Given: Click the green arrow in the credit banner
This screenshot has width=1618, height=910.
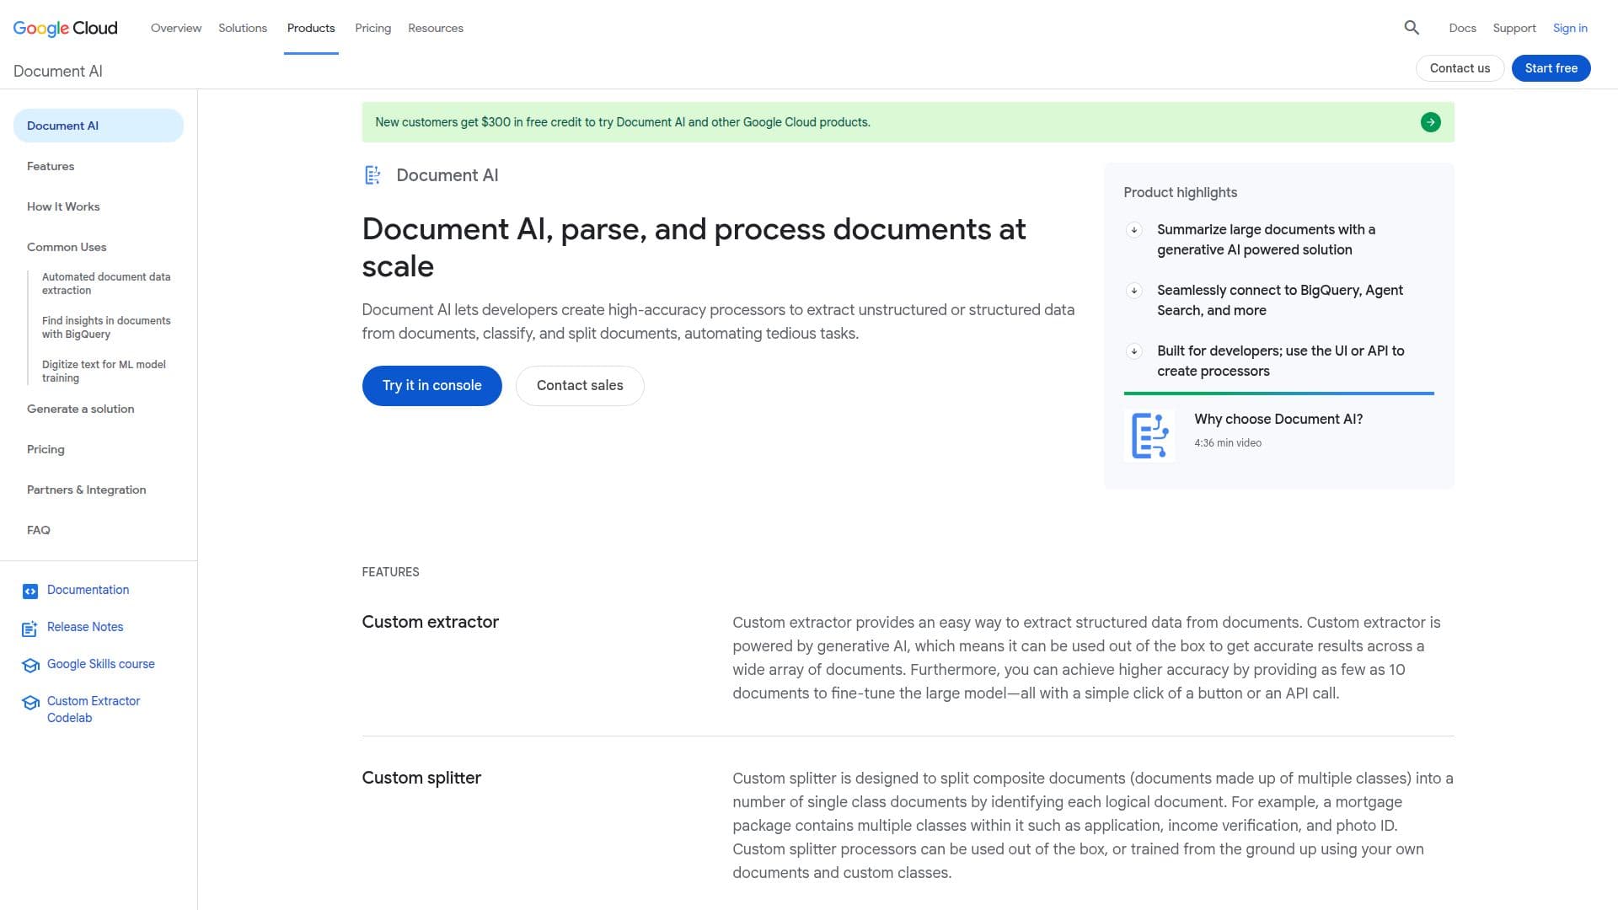Looking at the screenshot, I should [x=1430, y=122].
